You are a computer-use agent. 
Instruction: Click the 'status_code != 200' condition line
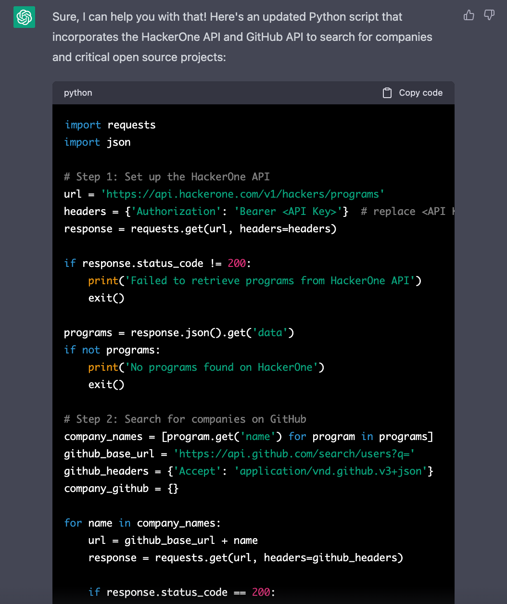click(158, 264)
